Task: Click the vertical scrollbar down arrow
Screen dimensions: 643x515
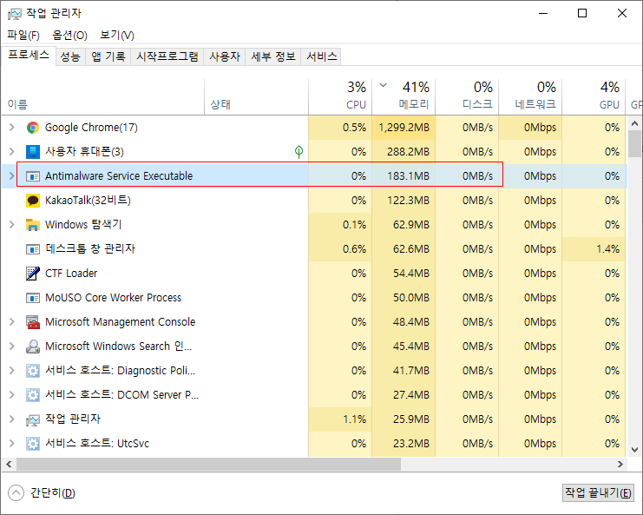Action: (x=635, y=450)
